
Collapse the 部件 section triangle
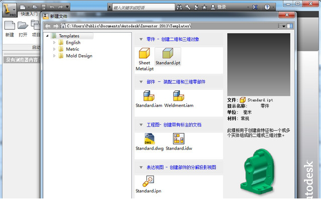pos(141,82)
